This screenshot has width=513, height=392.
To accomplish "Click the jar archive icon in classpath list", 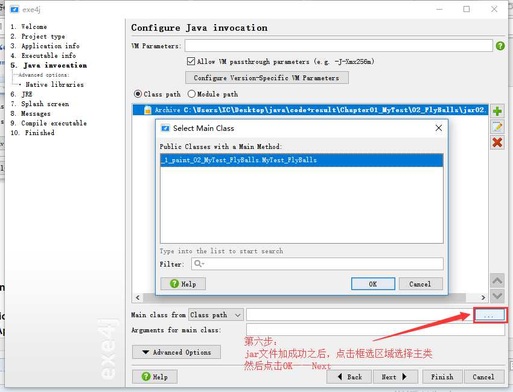I will [x=148, y=110].
